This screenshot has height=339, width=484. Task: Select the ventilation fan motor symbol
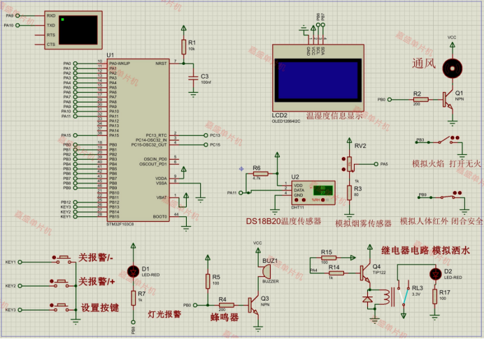[453, 68]
